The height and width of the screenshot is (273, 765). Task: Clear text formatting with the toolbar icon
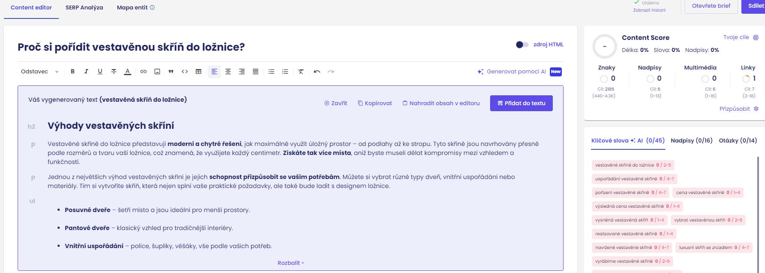click(x=301, y=72)
